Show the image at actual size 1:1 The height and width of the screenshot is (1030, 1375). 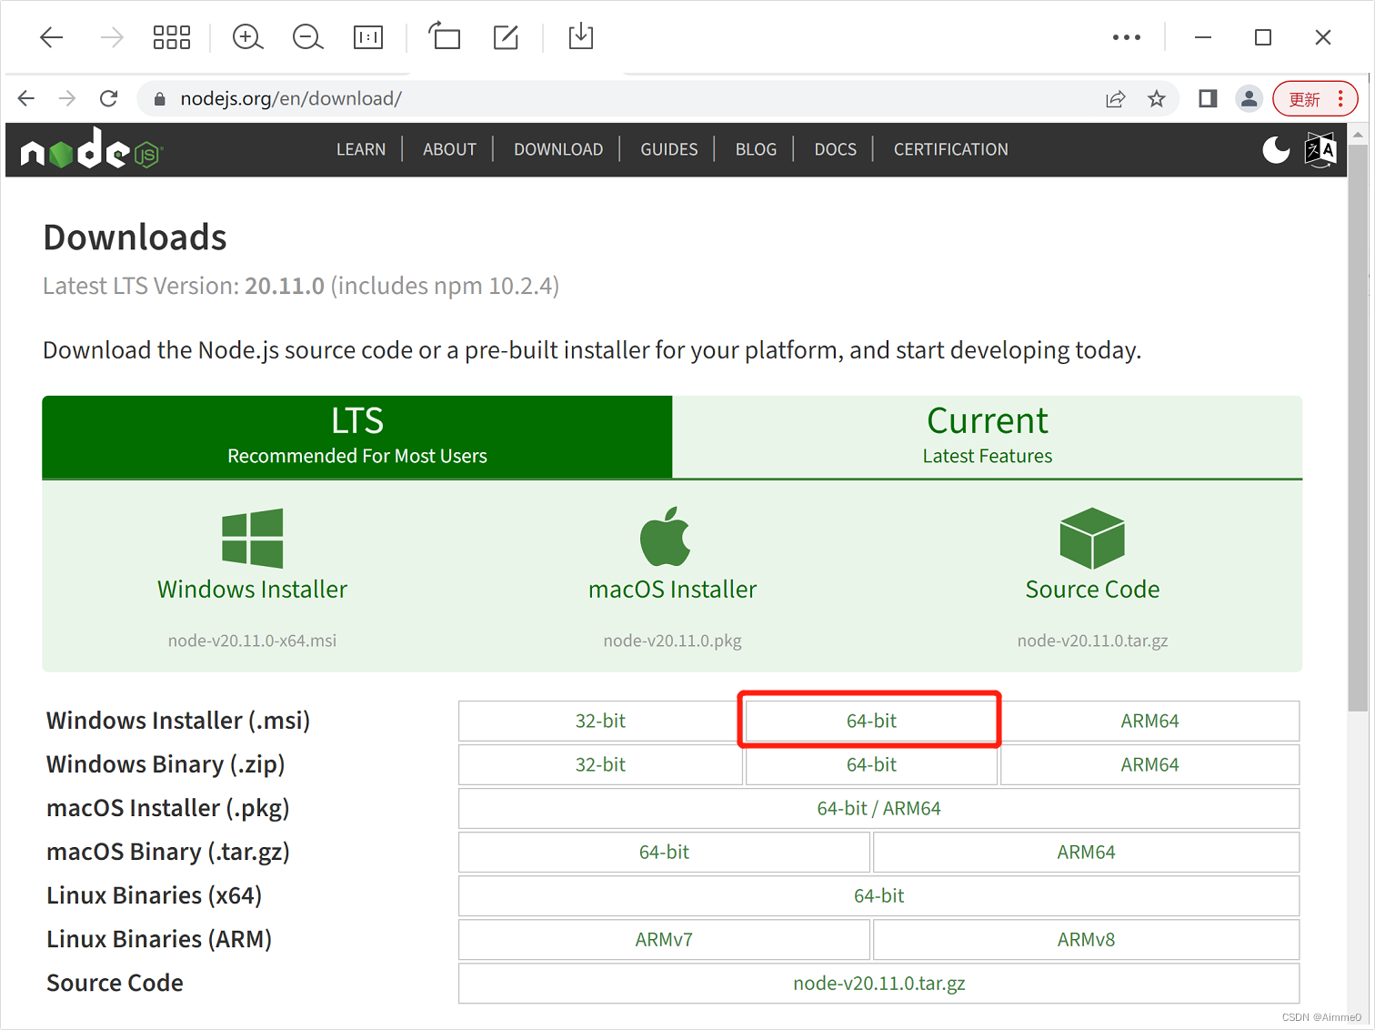click(368, 37)
